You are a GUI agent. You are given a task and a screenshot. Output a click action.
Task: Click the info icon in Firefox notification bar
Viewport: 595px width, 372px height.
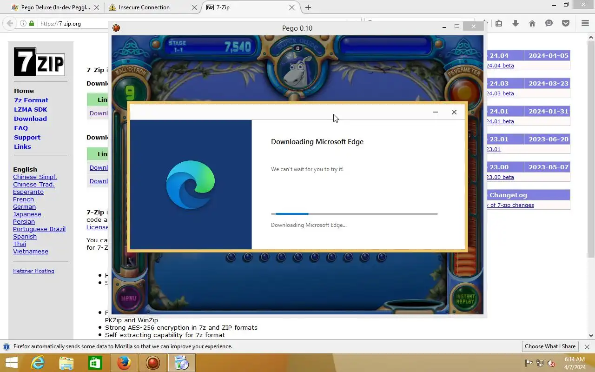(7, 346)
